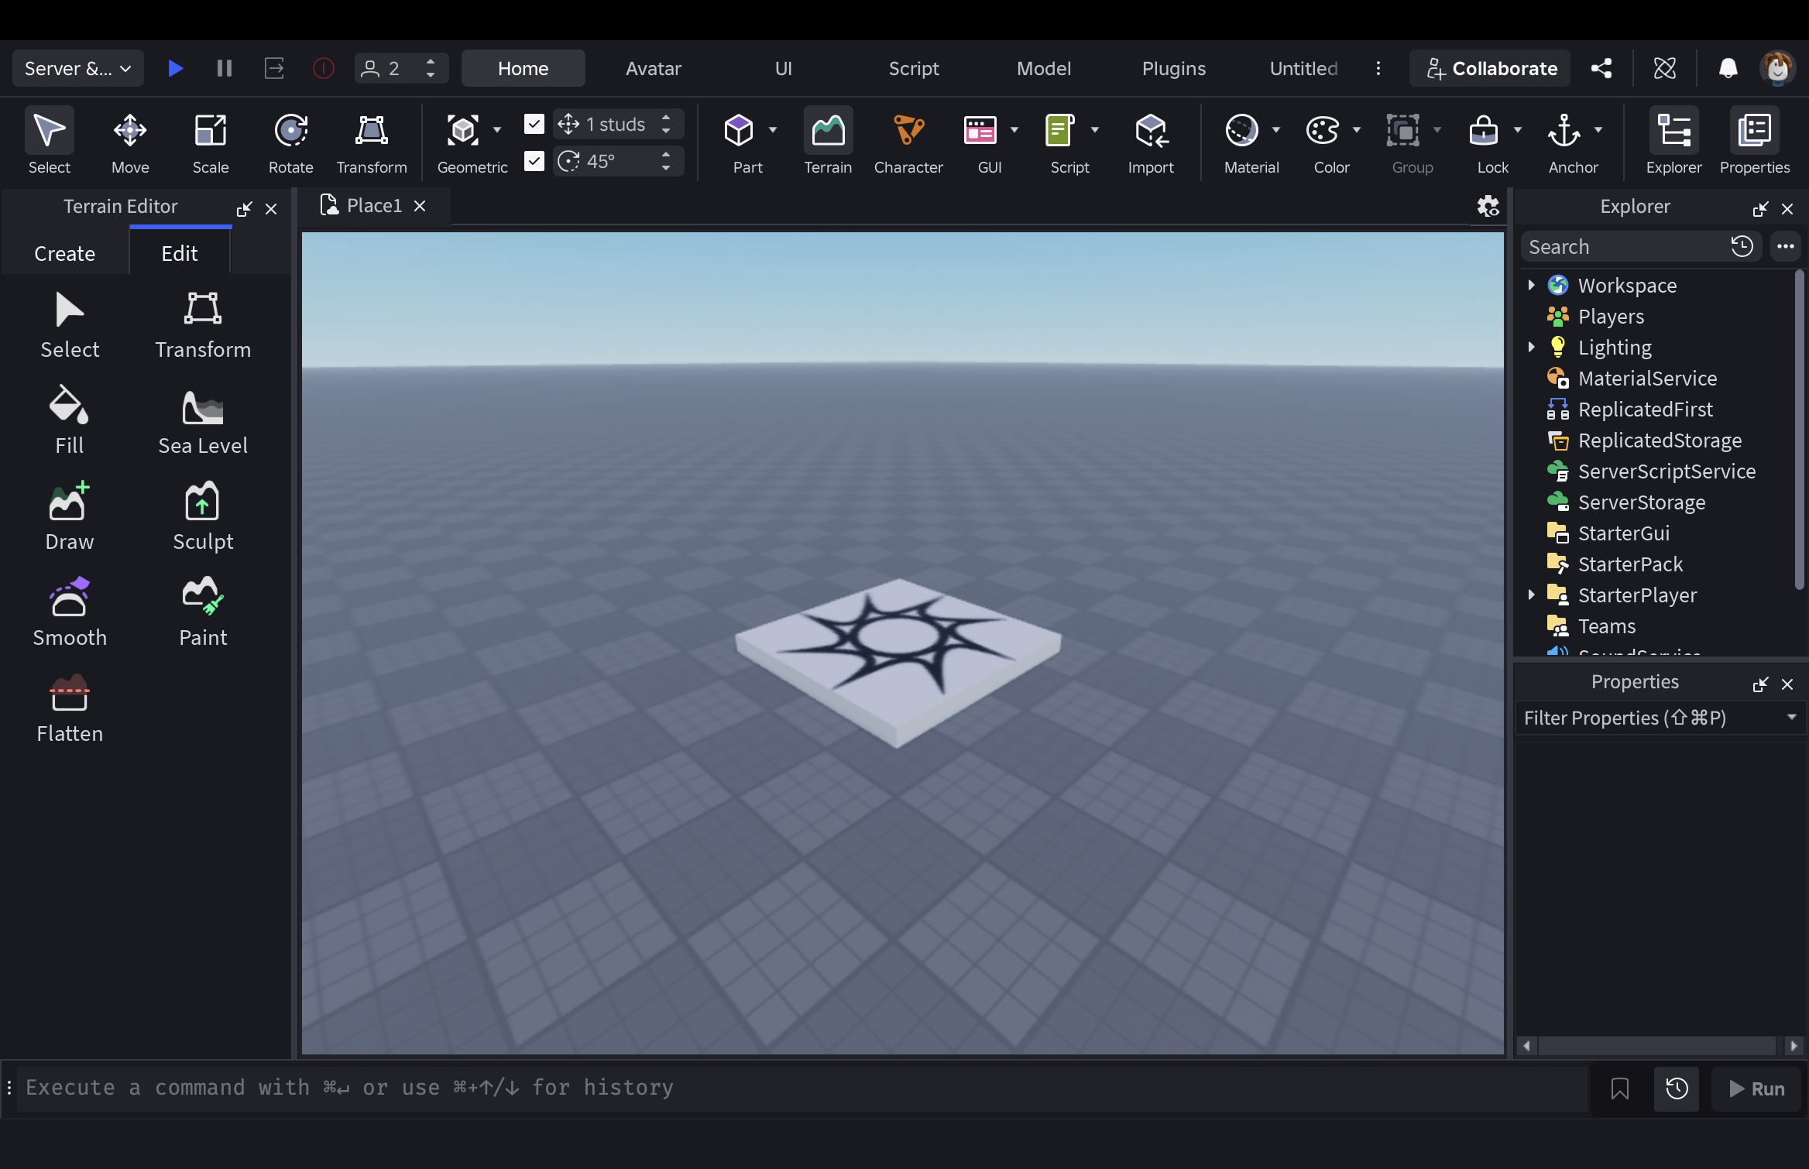Open the Color picker tool
The height and width of the screenshot is (1169, 1809).
click(1323, 142)
